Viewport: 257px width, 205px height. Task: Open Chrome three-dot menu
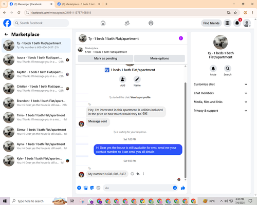tap(252, 13)
